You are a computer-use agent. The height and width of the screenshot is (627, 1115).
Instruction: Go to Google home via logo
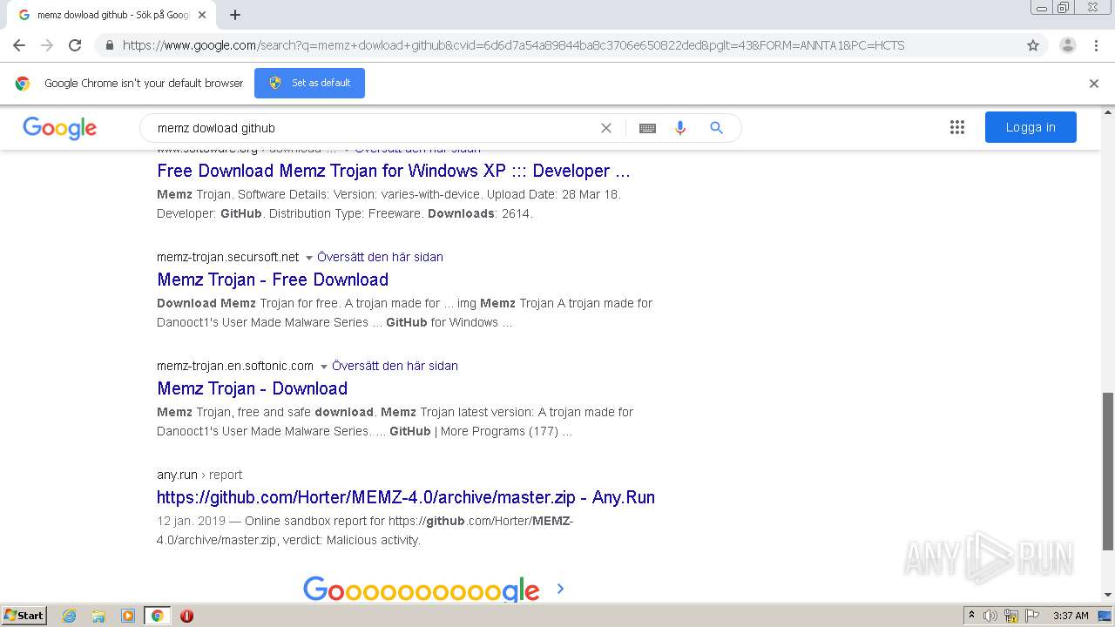click(x=60, y=128)
